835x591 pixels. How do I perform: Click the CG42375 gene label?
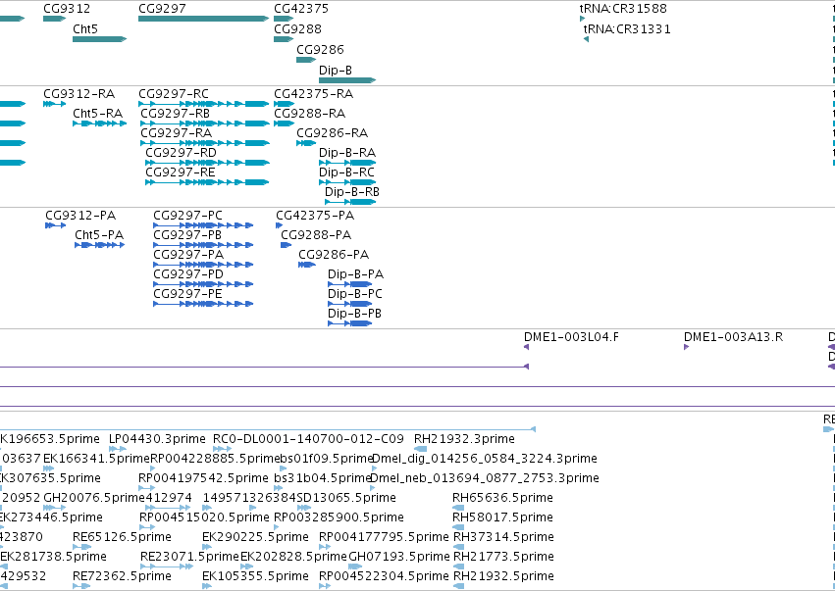(301, 9)
